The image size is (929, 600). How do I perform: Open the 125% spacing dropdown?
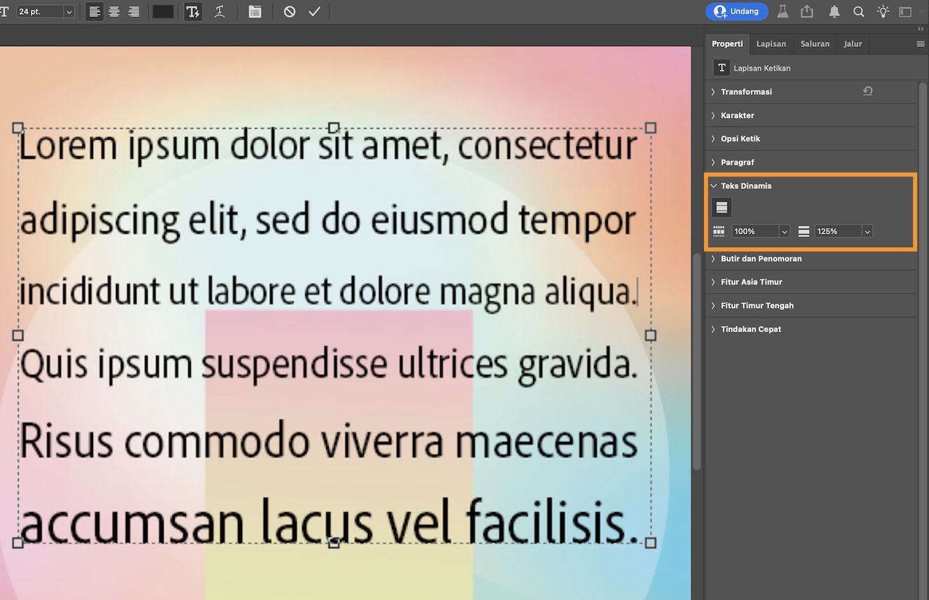(x=867, y=231)
